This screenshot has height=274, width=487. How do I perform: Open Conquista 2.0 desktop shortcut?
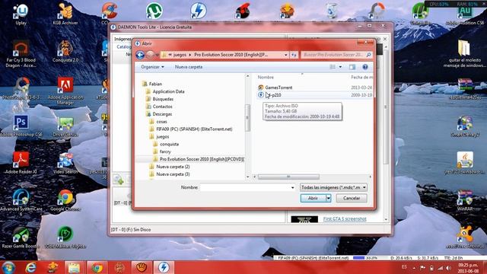coord(65,52)
